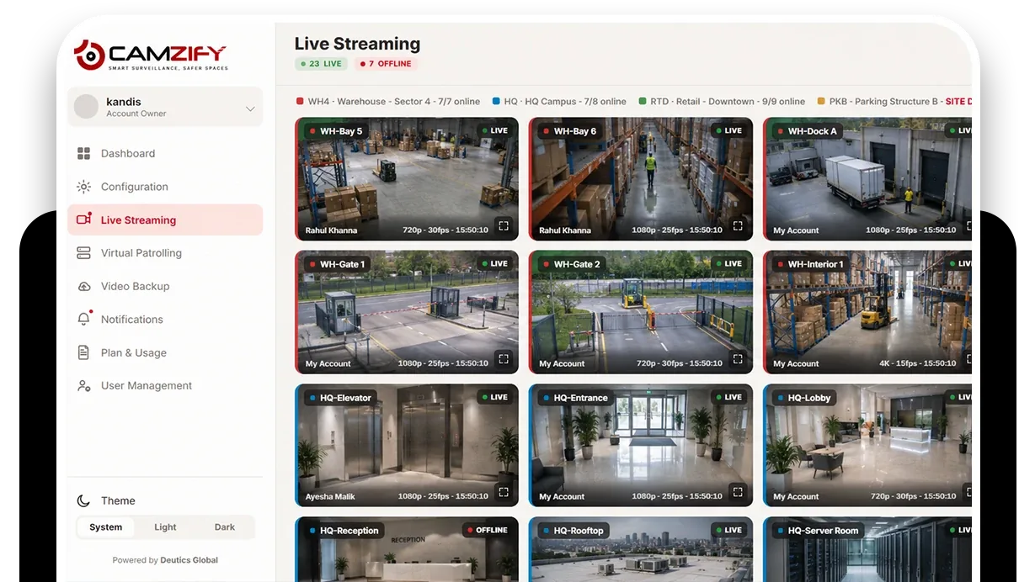1035x582 pixels.
Task: Open User Management menu item
Action: pyautogui.click(x=165, y=386)
